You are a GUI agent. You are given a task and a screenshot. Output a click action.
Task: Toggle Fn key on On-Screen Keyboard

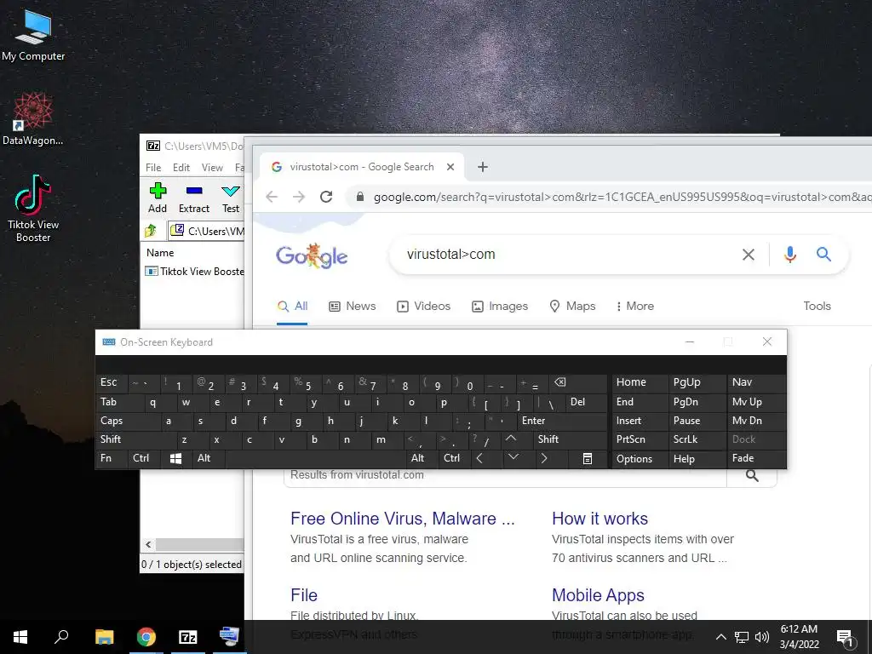point(112,458)
